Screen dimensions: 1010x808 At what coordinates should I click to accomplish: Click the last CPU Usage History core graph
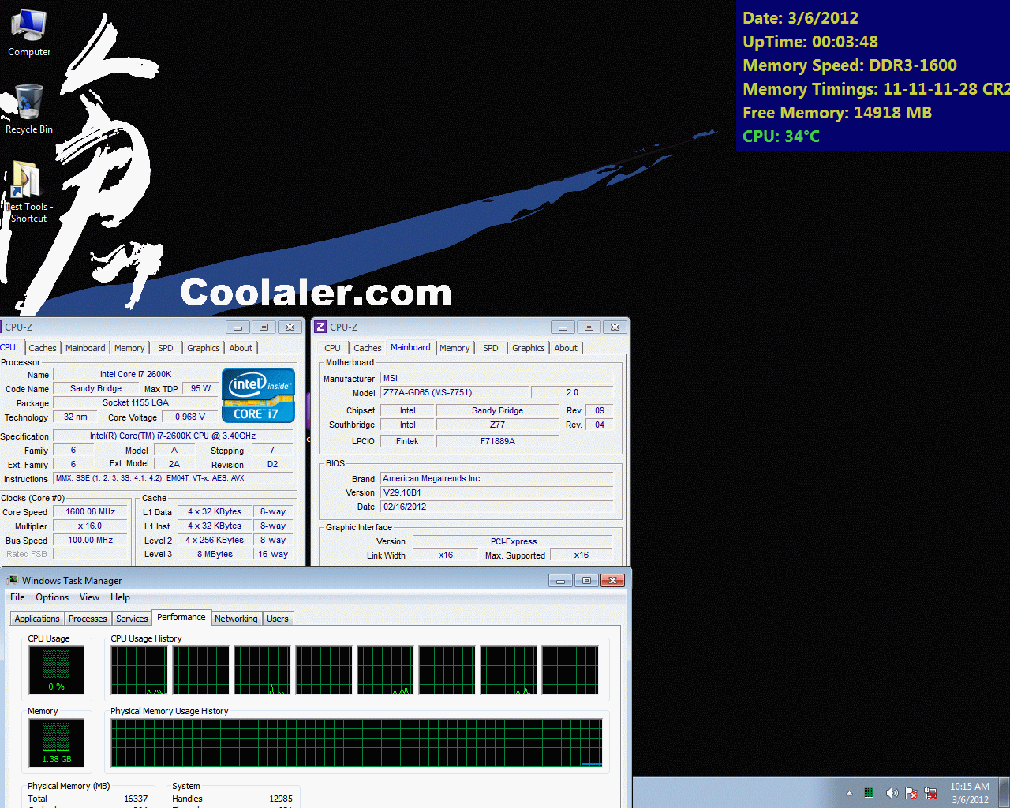570,670
